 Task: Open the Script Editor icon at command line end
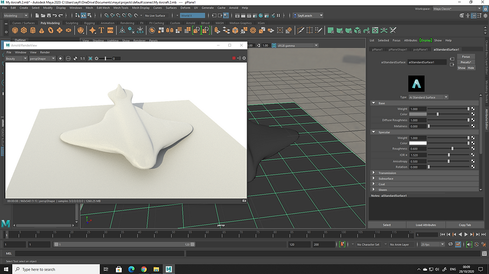point(484,254)
